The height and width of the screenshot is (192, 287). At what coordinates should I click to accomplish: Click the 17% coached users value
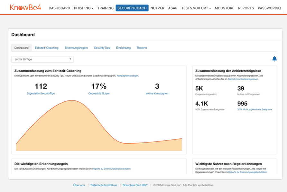coord(99,86)
